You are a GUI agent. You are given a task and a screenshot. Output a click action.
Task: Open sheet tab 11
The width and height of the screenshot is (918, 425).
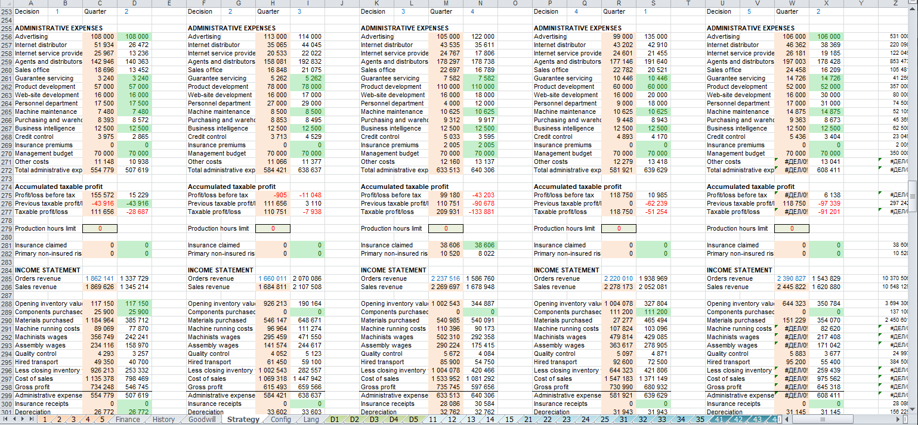point(432,420)
